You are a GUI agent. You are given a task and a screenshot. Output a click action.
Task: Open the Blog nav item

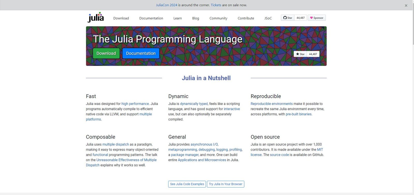click(x=196, y=18)
